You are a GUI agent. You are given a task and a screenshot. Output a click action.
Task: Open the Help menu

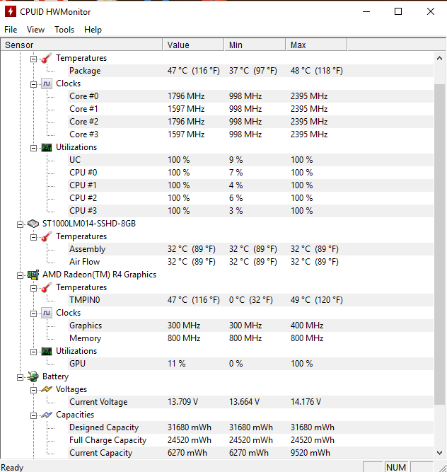93,30
